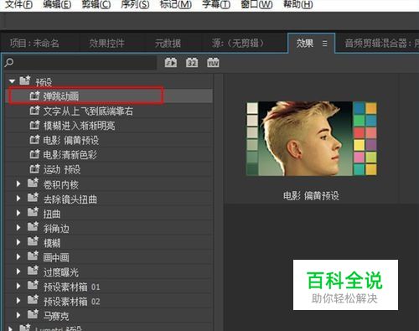
Task: Click the 预设素材箱 02 folder icon
Action: [33, 300]
